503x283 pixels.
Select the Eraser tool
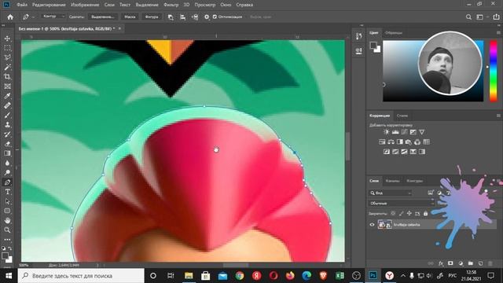click(7, 144)
